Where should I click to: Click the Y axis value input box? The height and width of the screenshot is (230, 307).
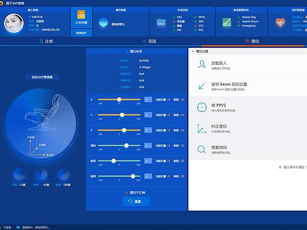click(x=148, y=115)
